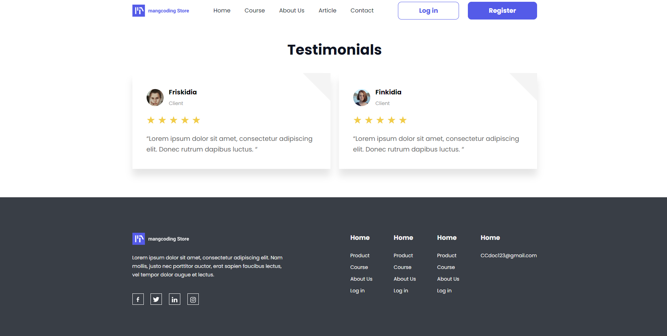This screenshot has width=667, height=336.
Task: Click the Register button
Action: pyautogui.click(x=502, y=11)
